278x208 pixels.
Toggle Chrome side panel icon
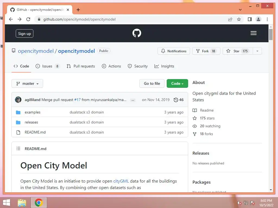click(250, 19)
